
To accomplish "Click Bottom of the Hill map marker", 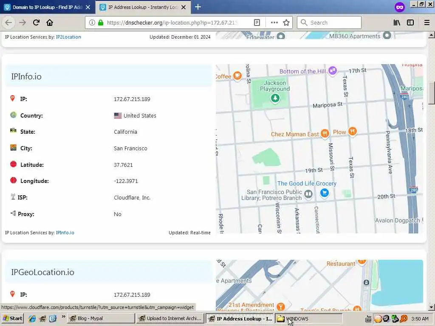I will click(333, 70).
